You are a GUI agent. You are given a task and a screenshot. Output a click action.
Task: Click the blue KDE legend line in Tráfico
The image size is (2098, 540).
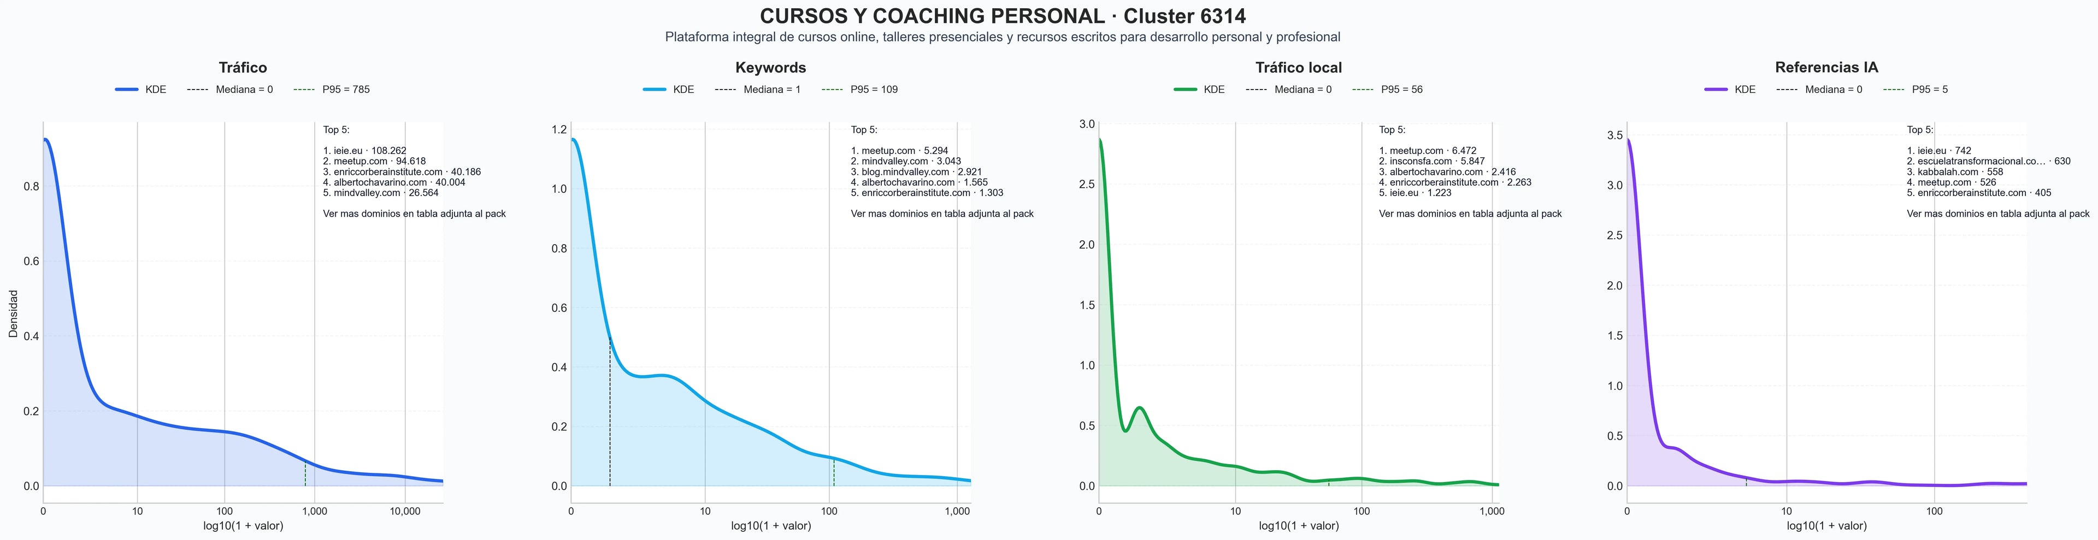[126, 90]
